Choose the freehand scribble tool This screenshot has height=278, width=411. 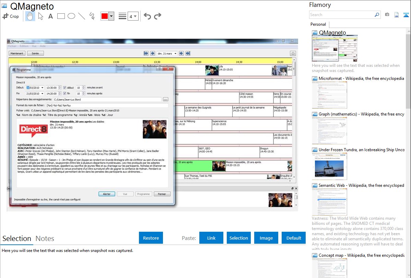[92, 16]
